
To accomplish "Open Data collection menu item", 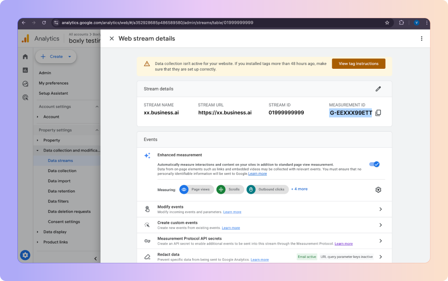I will [x=62, y=171].
